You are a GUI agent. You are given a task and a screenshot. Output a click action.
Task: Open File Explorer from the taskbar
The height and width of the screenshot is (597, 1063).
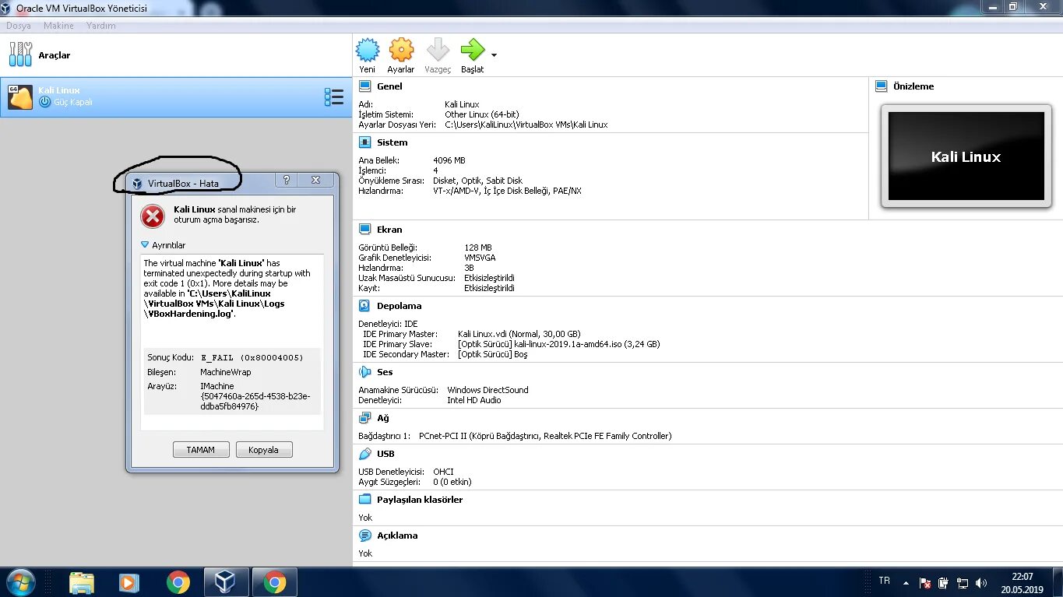tap(82, 582)
